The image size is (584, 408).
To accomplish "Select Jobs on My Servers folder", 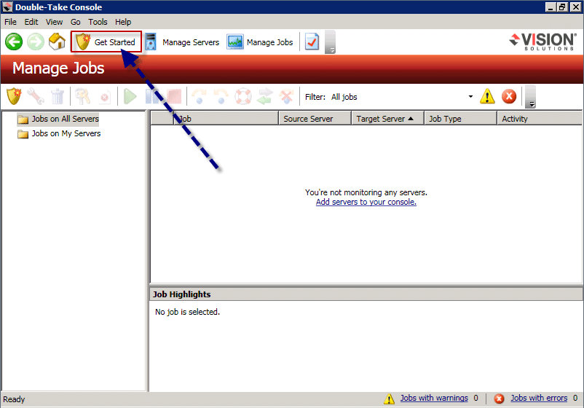I will [66, 134].
